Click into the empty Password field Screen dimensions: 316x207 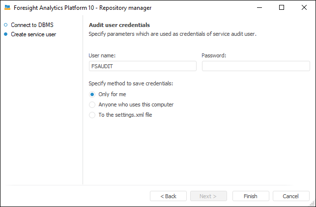pyautogui.click(x=256, y=66)
